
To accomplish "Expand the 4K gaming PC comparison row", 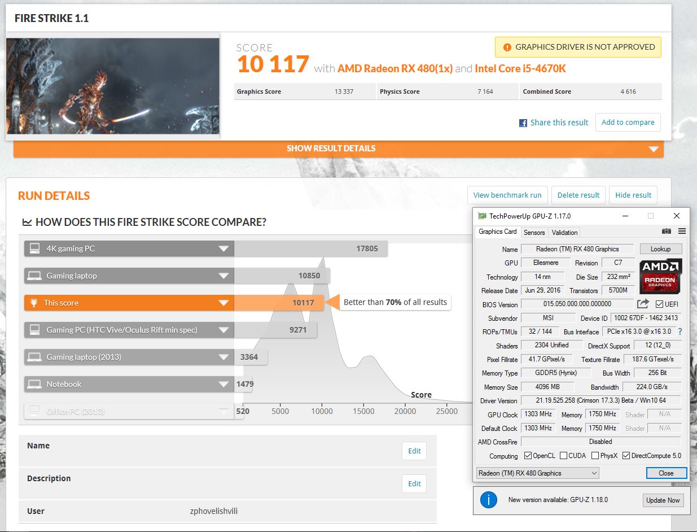I will tap(224, 248).
